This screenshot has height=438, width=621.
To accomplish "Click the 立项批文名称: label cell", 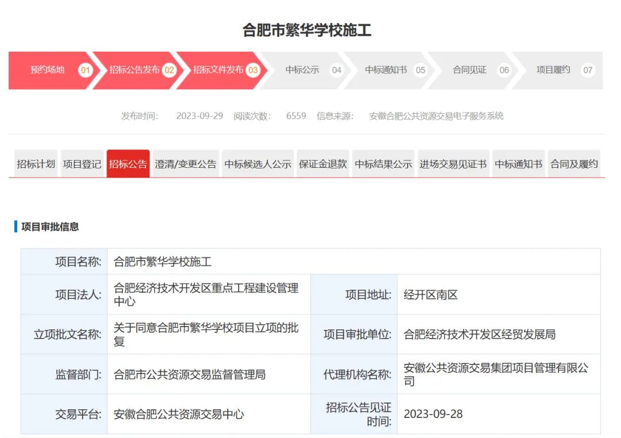I will (64, 334).
